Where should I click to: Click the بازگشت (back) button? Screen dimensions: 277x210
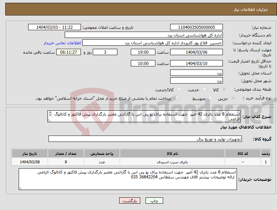pos(130,201)
